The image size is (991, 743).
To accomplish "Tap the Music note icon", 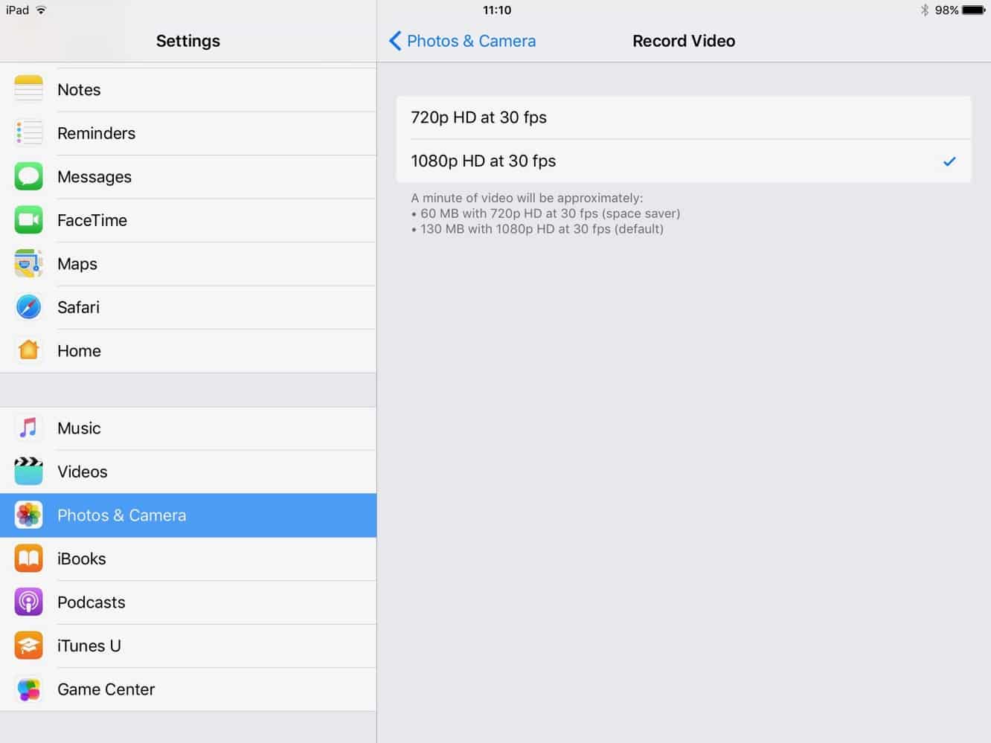I will [x=29, y=428].
